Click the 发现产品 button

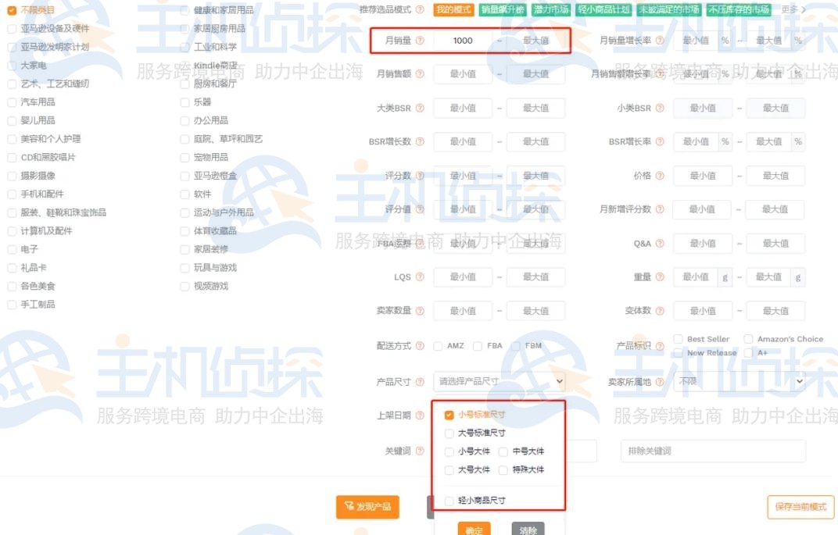[x=367, y=506]
